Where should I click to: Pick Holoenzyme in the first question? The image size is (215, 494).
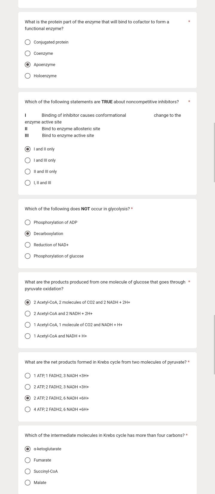coord(28,76)
